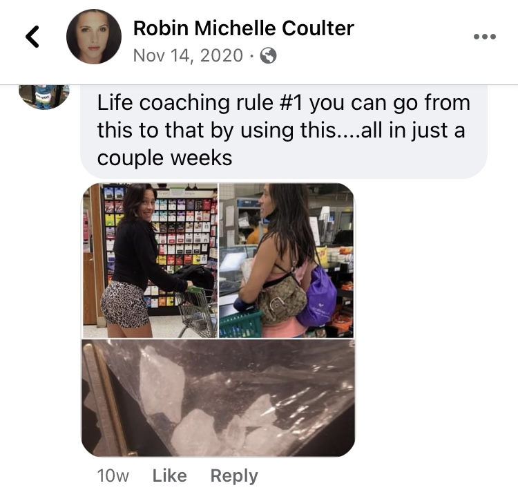This screenshot has height=490, width=518.
Task: Go back using the left chevron arrow
Action: 32,37
